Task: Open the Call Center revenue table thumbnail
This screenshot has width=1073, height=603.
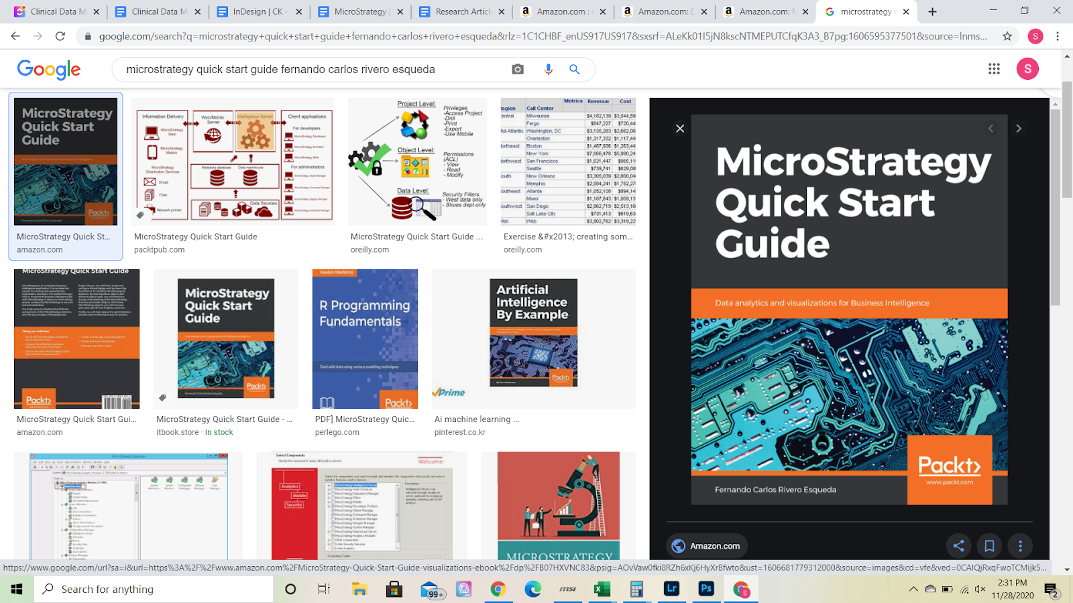Action: coord(568,161)
